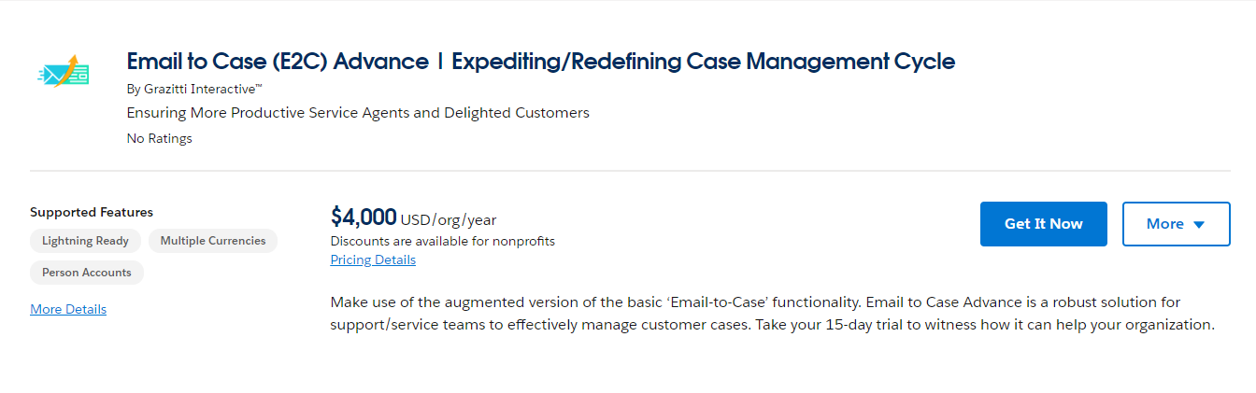1256x393 pixels.
Task: Click the down arrow inside More button
Action: pos(1199,224)
